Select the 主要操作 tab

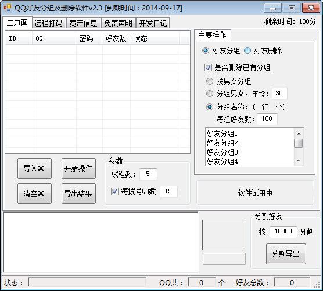[x=213, y=35]
